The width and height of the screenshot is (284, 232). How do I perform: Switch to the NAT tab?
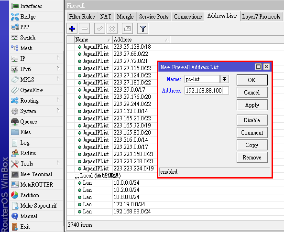click(106, 17)
